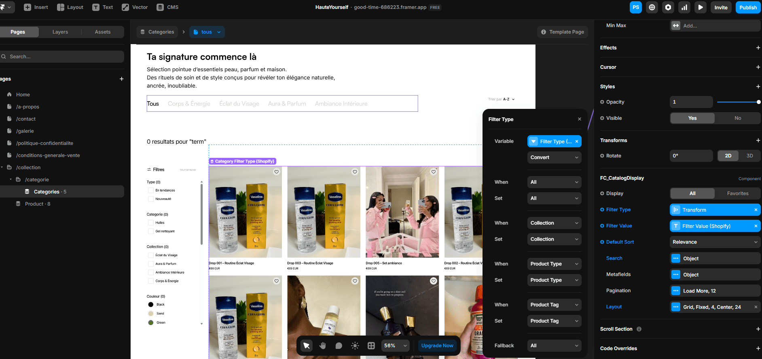This screenshot has height=359, width=762.
Task: Click the Upgrade Now button
Action: (437, 346)
